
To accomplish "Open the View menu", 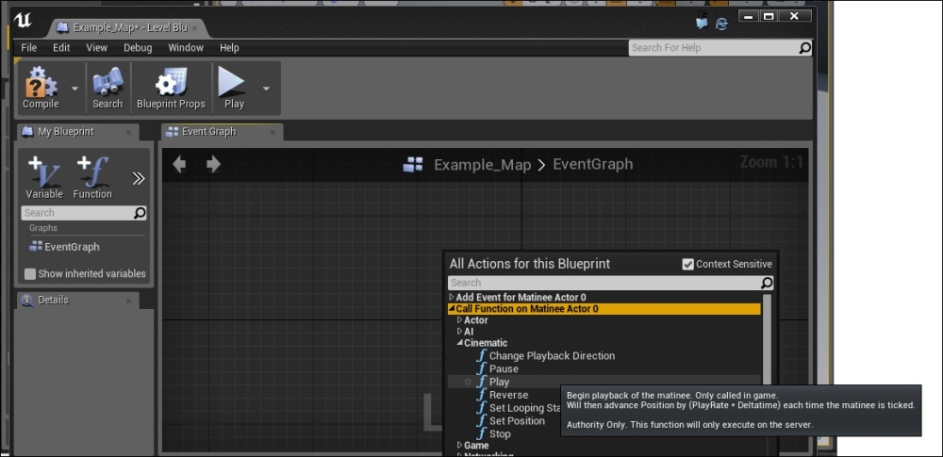I will 97,47.
